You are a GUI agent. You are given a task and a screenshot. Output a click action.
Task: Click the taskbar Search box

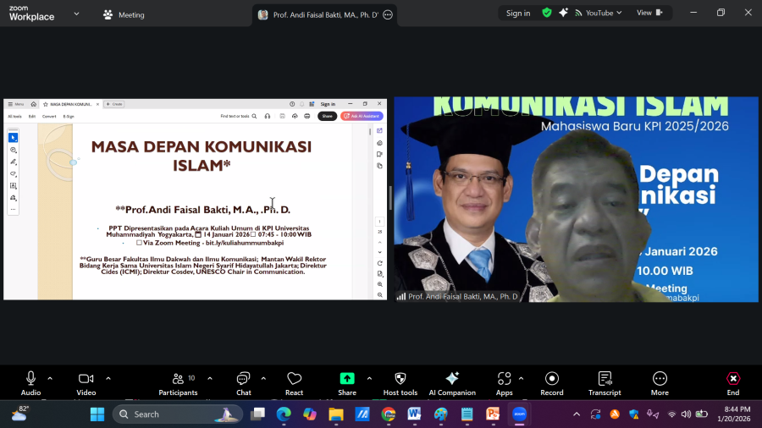click(178, 414)
